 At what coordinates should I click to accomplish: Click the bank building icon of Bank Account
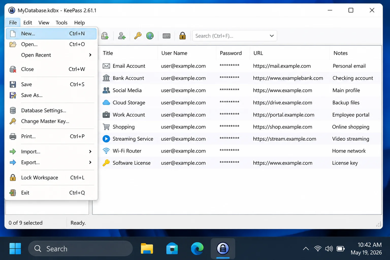point(106,78)
